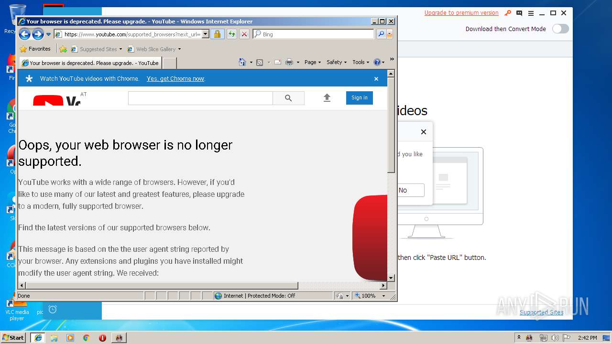Click the YouTube search magnifier button
Viewport: 612px width, 344px height.
(288, 98)
